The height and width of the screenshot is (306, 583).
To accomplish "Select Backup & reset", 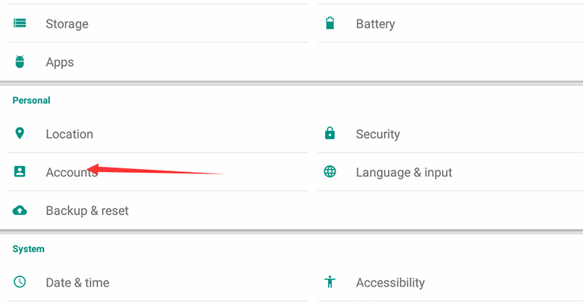I will 87,210.
